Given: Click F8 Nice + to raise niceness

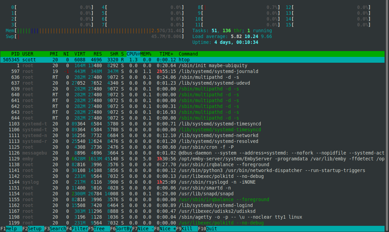Looking at the screenshot, I should click(x=165, y=229).
